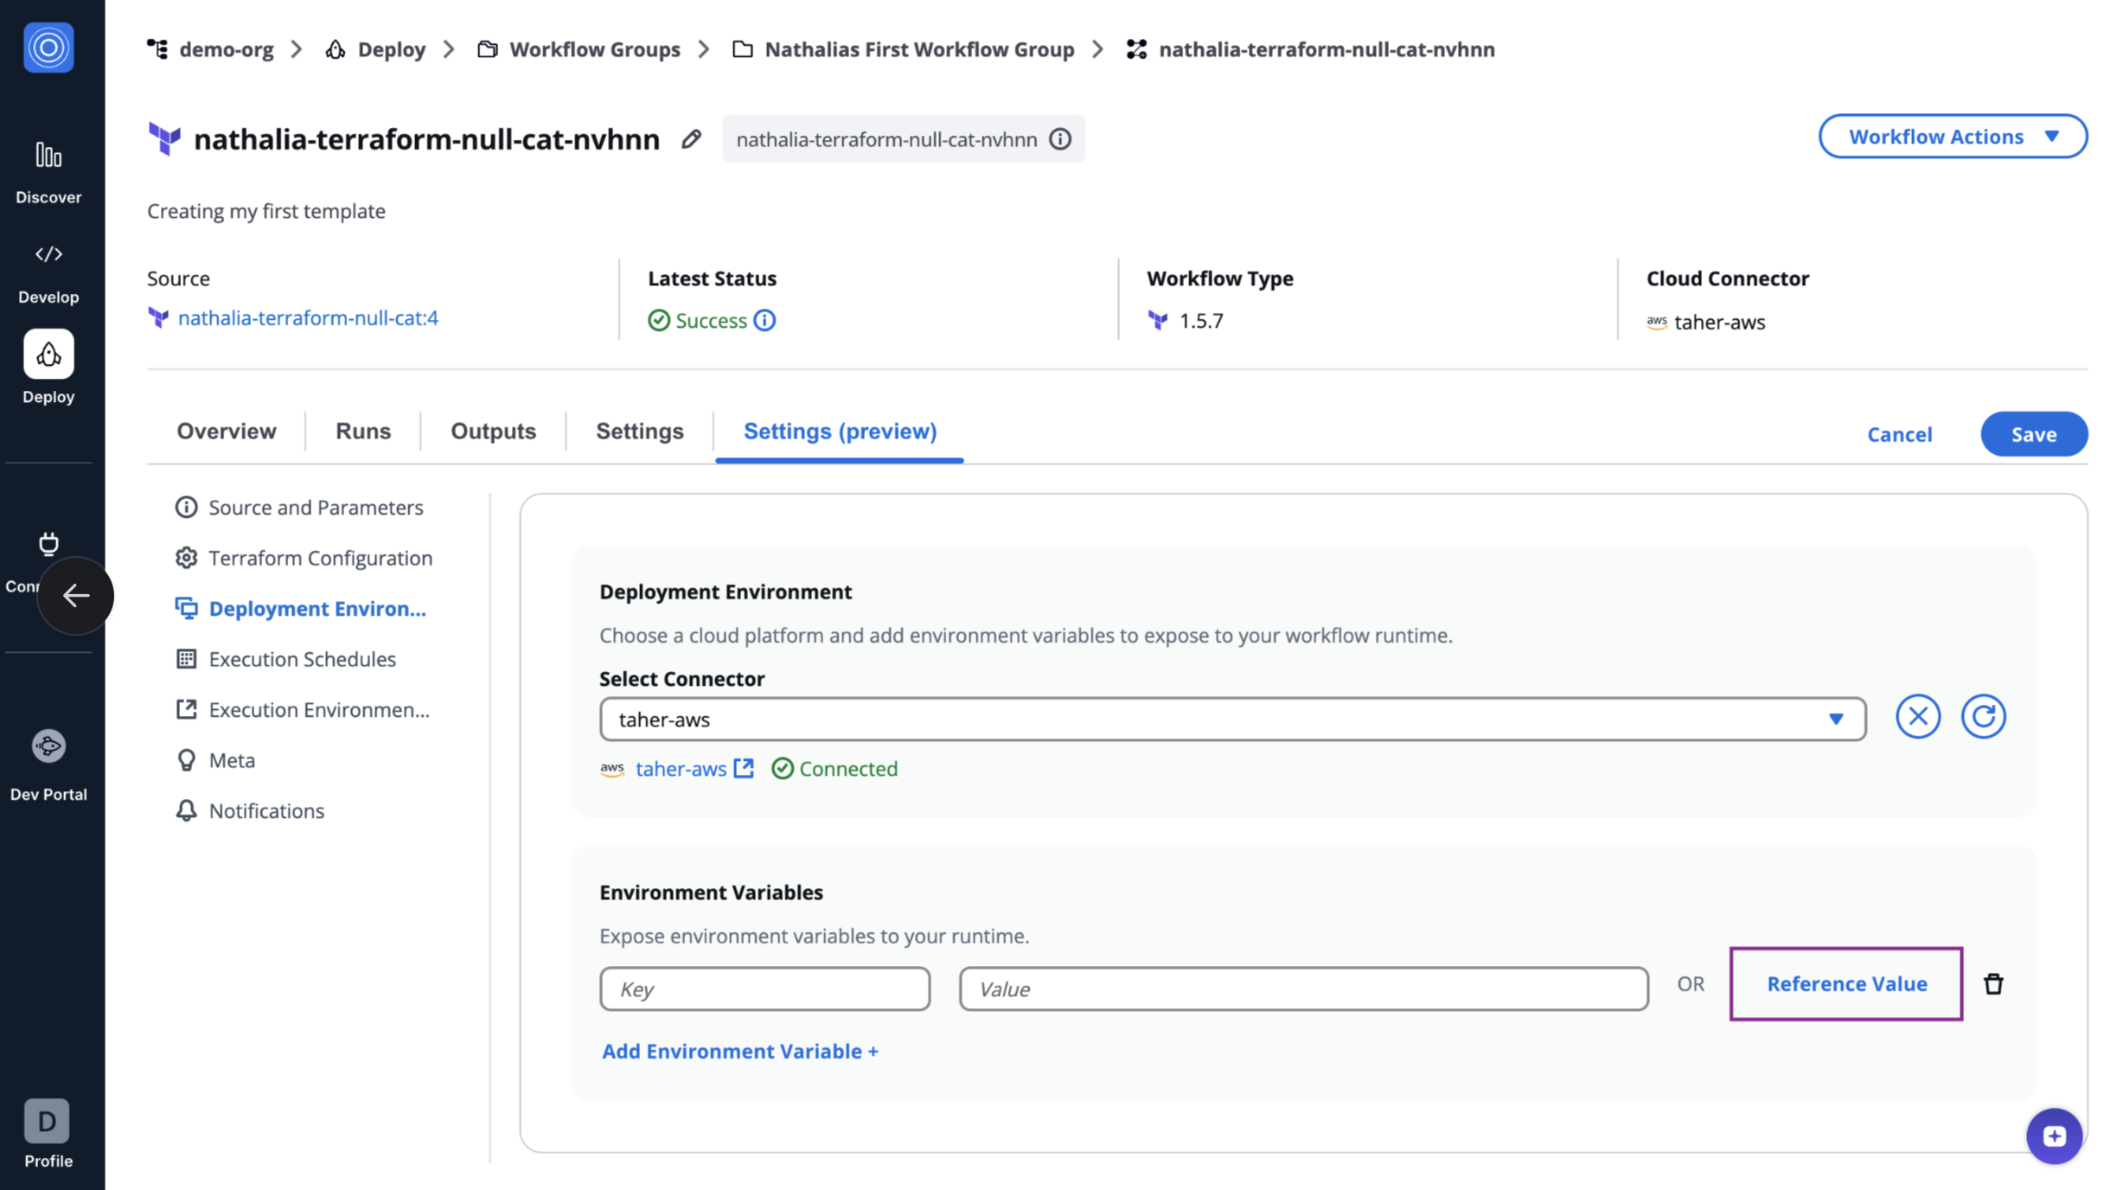The width and height of the screenshot is (2110, 1190).
Task: Open Terraform Configuration settings section
Action: (320, 558)
